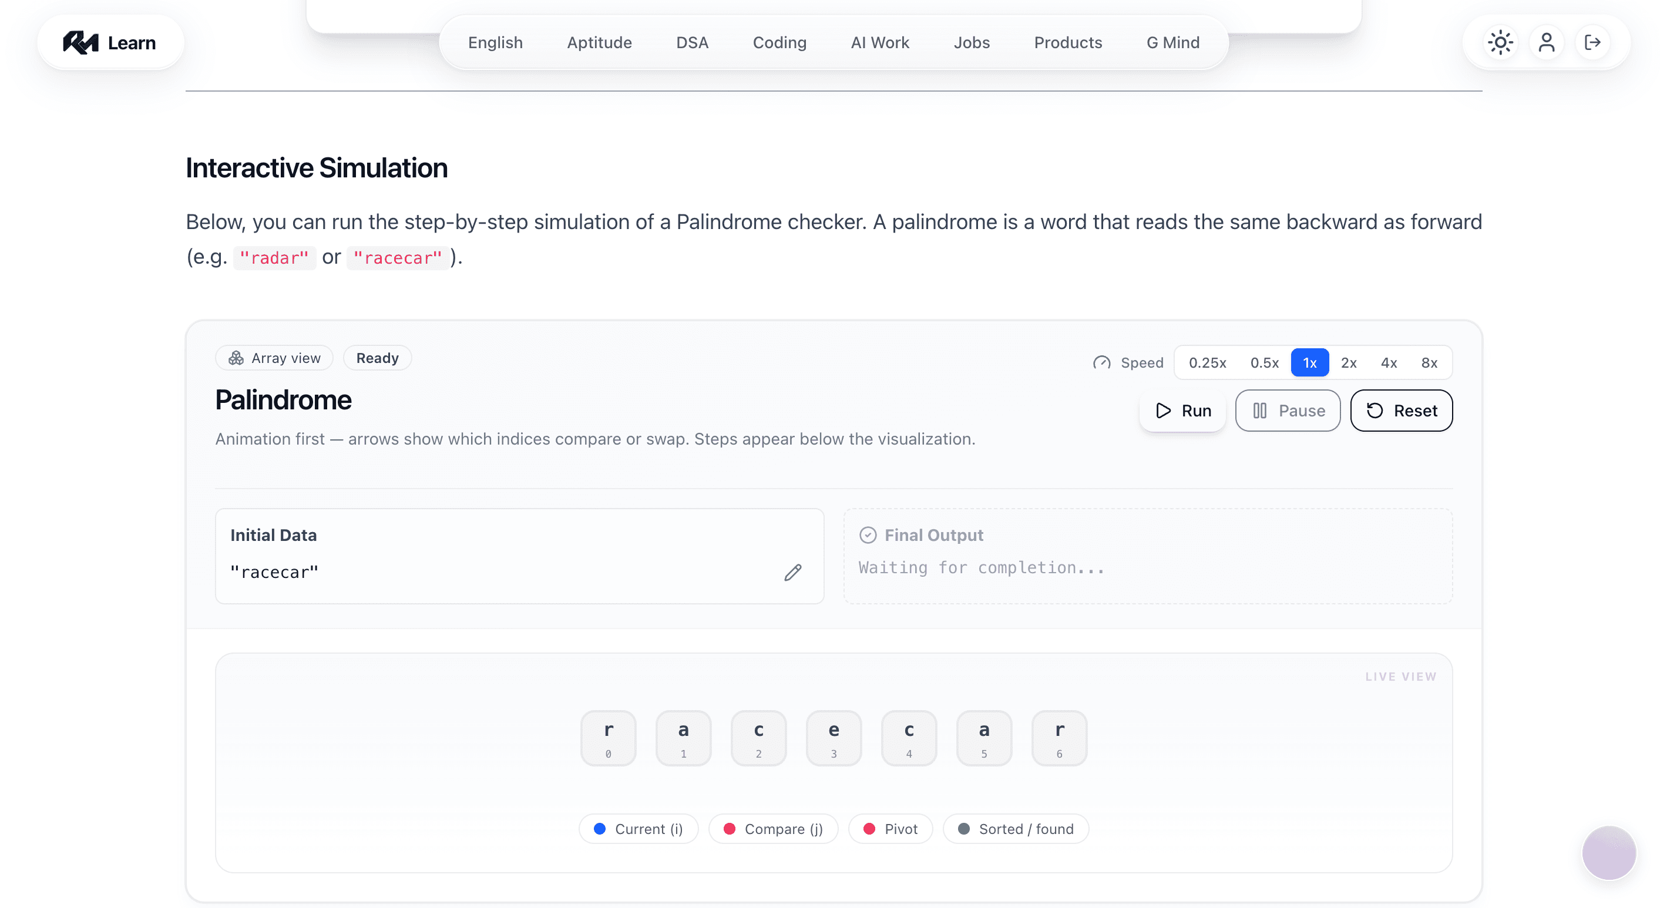Click the Ready status badge

point(377,358)
